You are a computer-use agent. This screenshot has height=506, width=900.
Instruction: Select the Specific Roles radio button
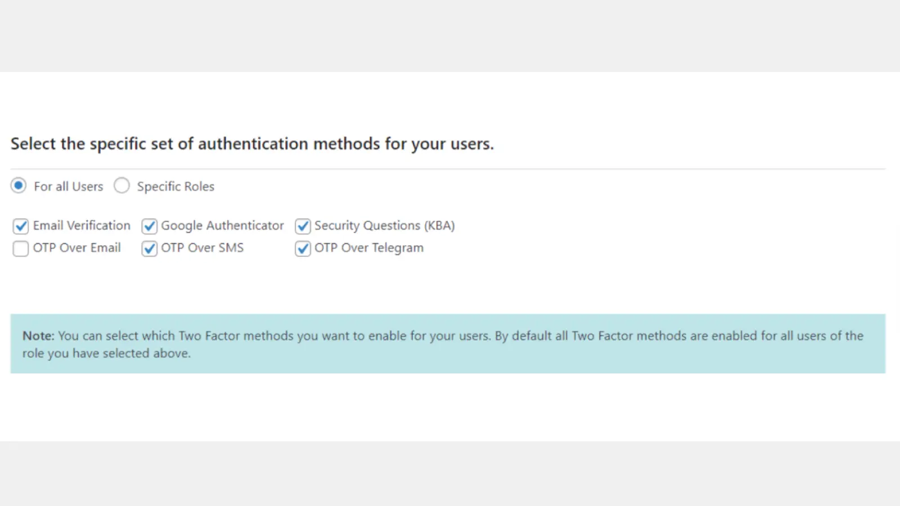point(121,186)
